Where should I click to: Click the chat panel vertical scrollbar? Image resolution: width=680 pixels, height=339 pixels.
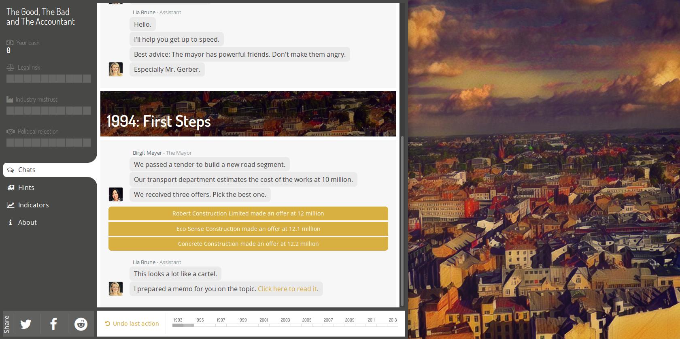pos(402,221)
